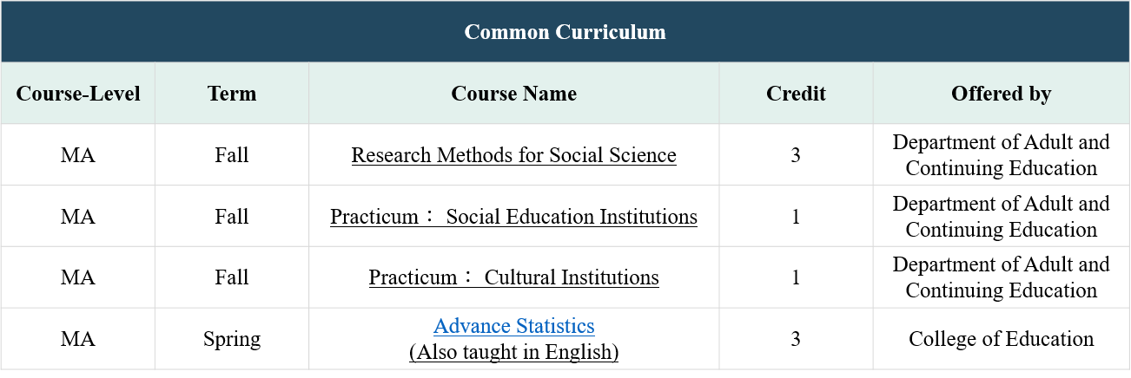Click the Term column header
The image size is (1131, 378).
coord(232,94)
